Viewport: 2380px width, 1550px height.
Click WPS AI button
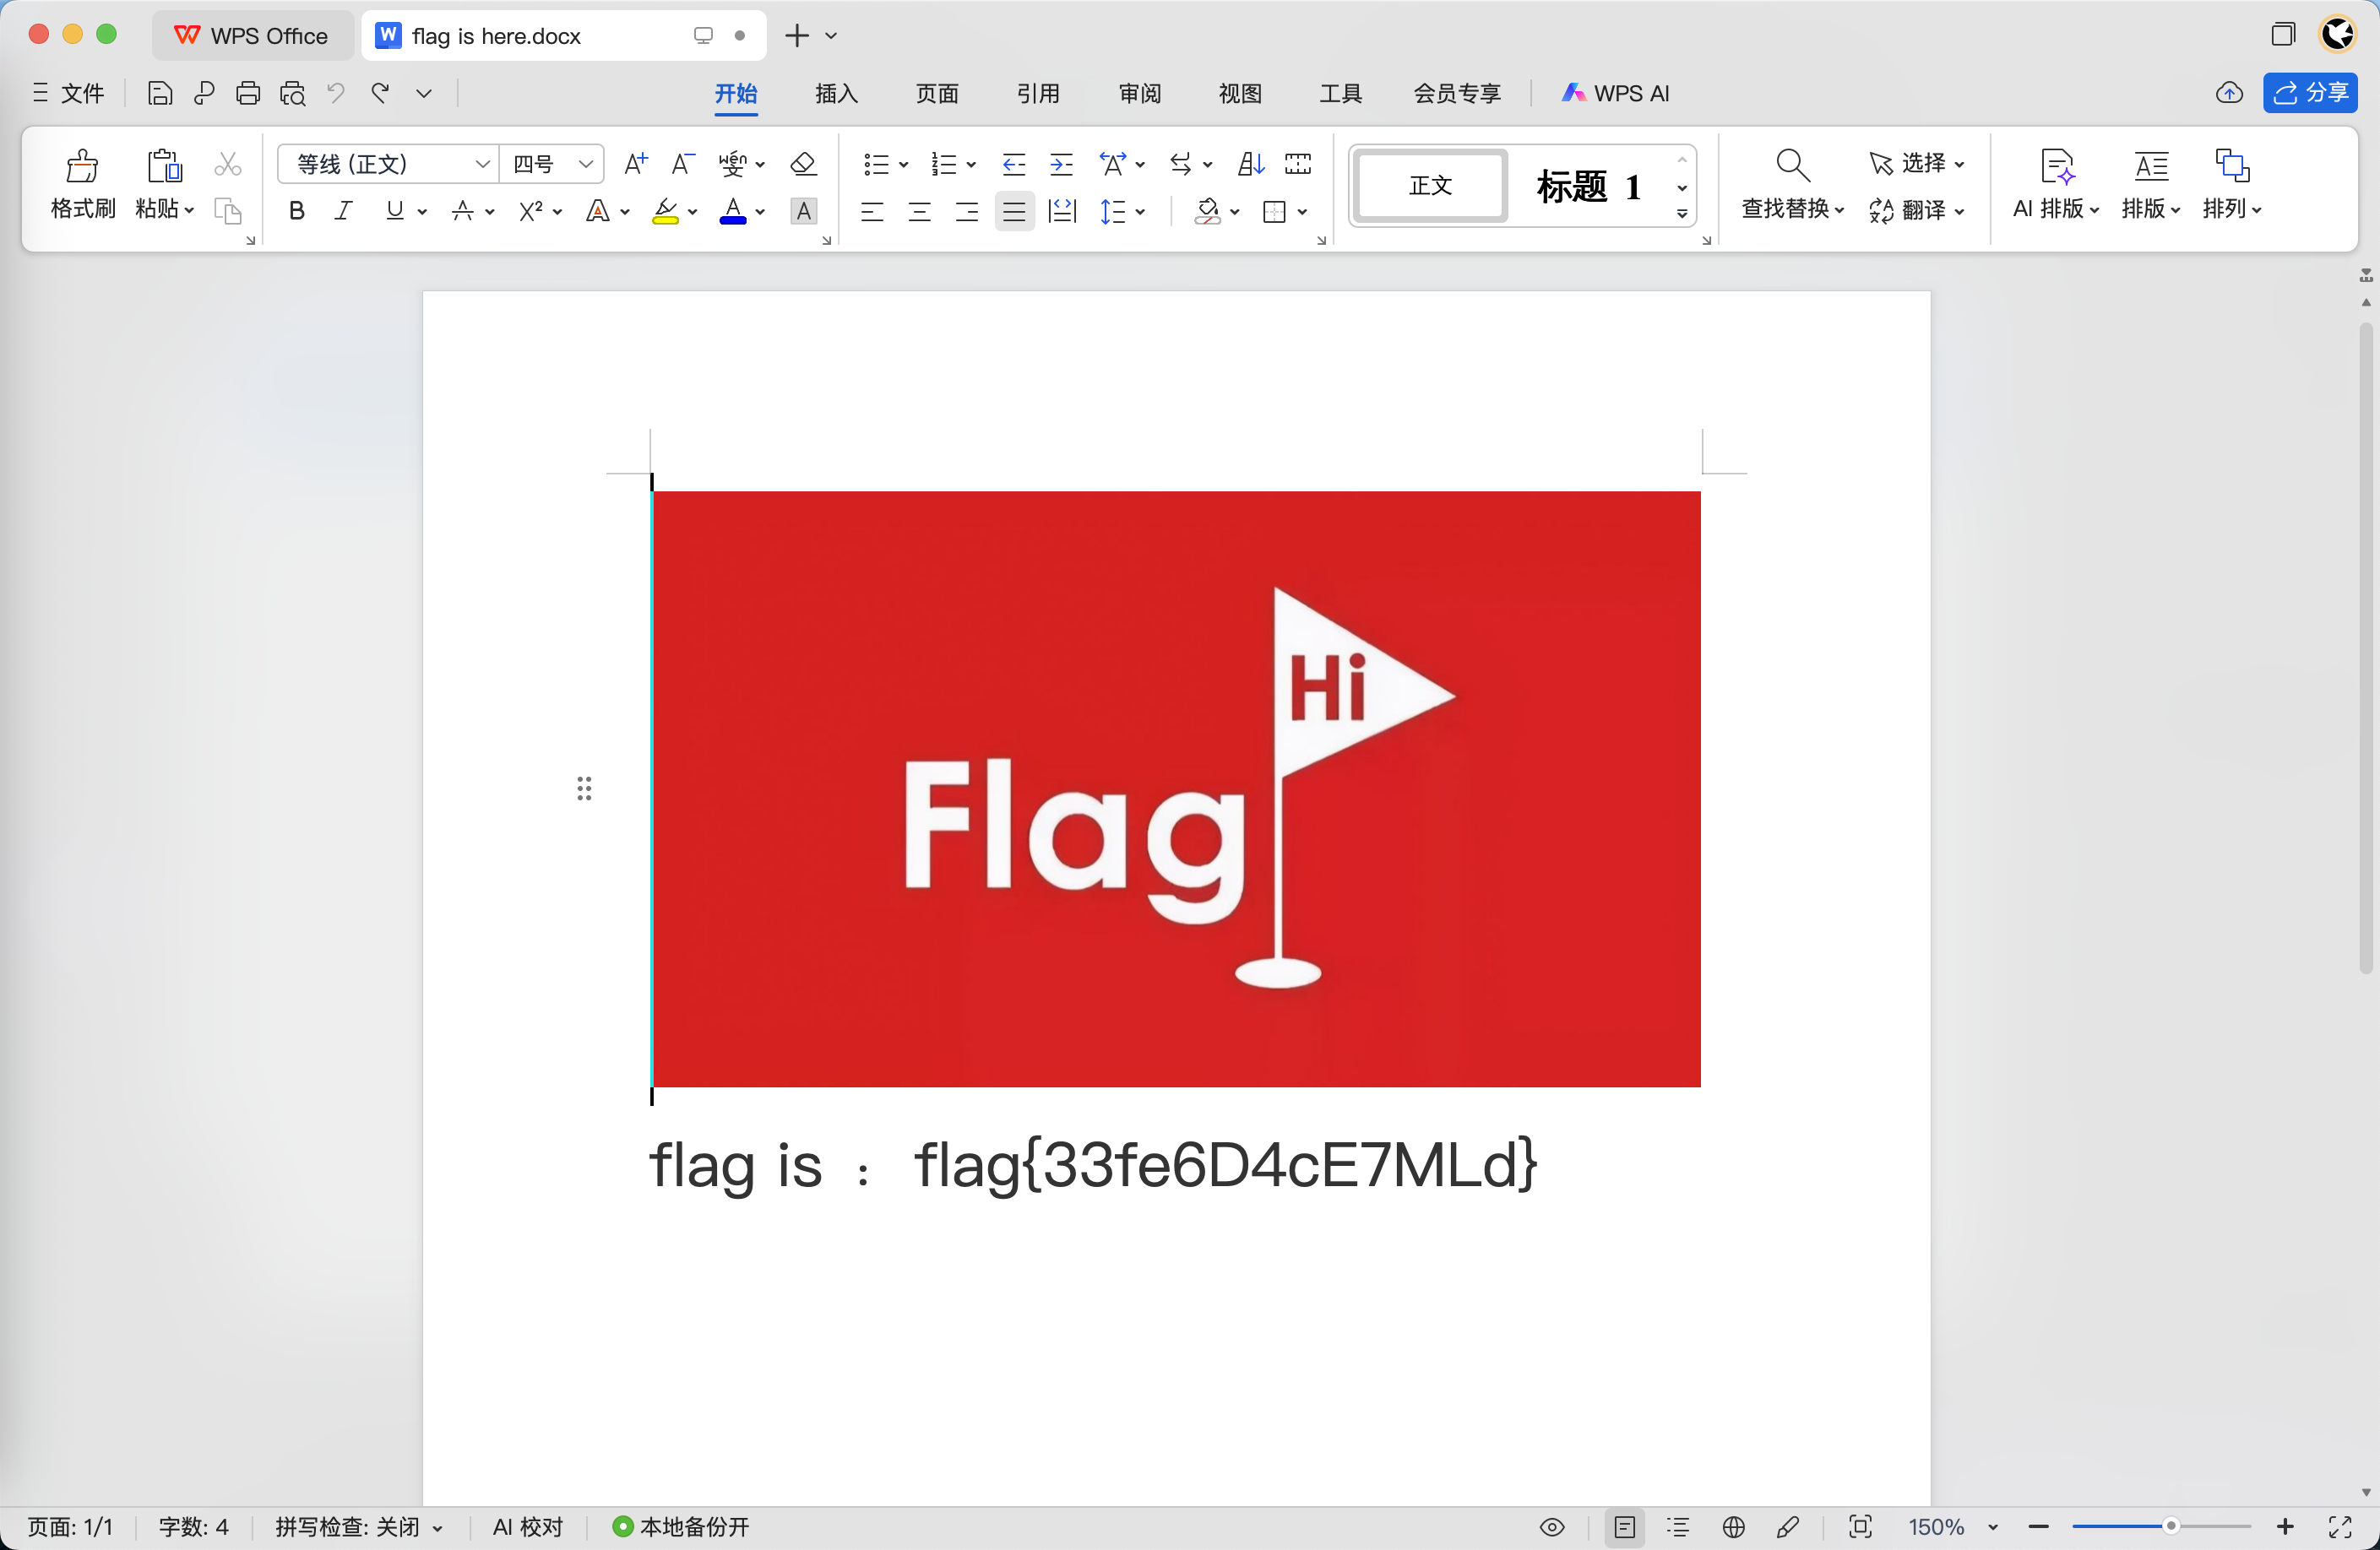click(x=1616, y=93)
